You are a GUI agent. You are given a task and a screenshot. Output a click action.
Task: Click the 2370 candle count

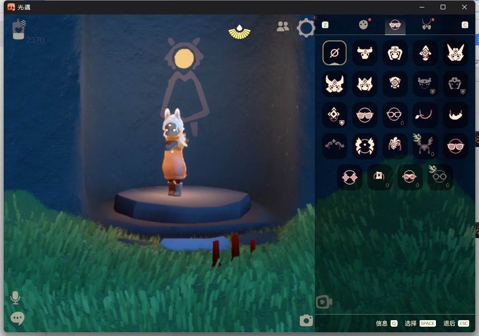35,40
